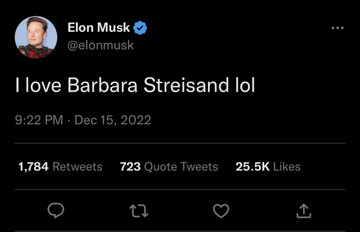Image resolution: width=360 pixels, height=232 pixels.
Task: Click the Elon Musk display name
Action: point(99,28)
